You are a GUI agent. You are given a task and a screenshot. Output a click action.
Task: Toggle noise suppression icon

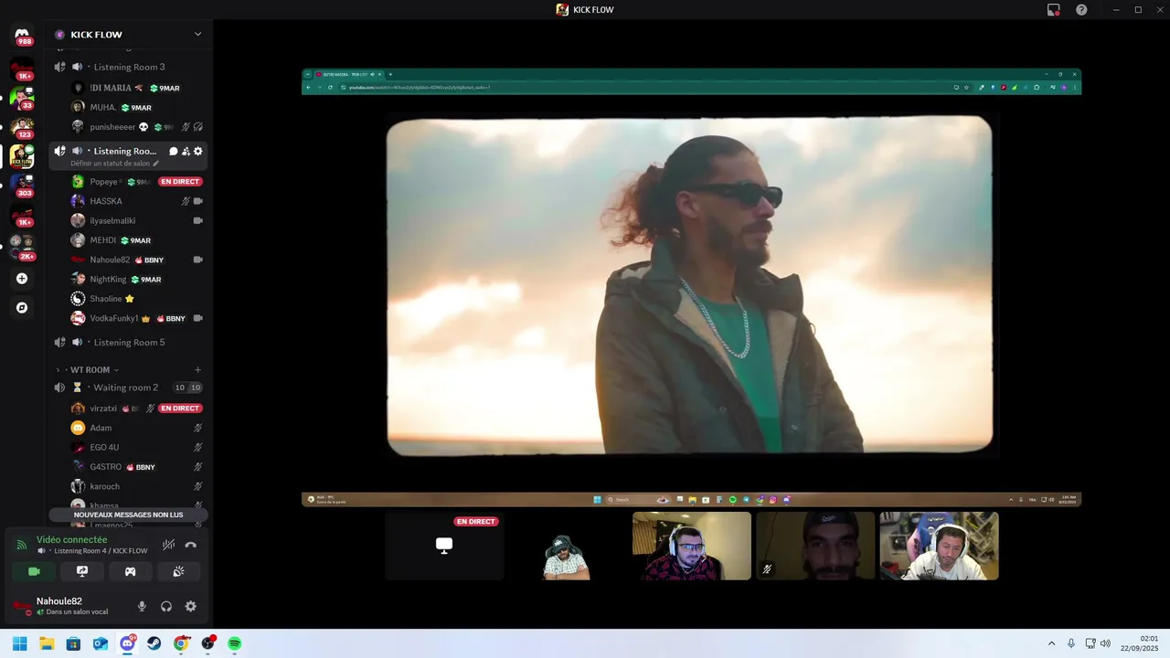pos(168,545)
